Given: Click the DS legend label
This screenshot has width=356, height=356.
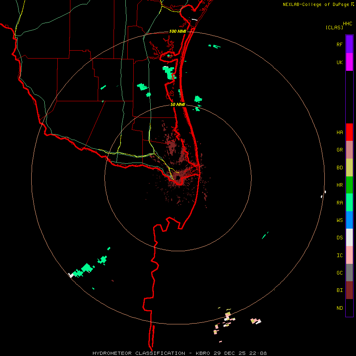Looking at the screenshot, I should 339,238.
